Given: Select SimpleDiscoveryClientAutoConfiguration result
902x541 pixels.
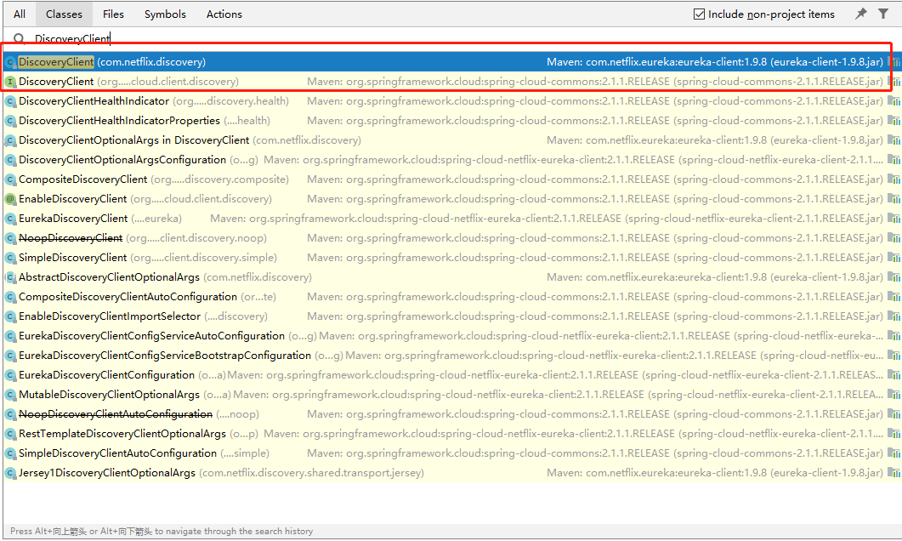Looking at the screenshot, I should pyautogui.click(x=451, y=453).
